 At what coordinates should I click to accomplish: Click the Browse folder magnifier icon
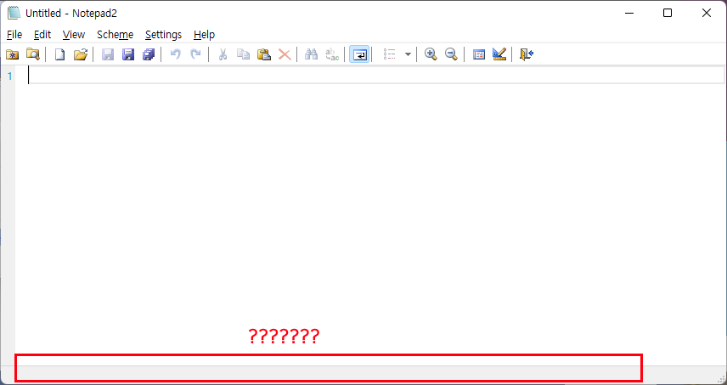coord(32,54)
